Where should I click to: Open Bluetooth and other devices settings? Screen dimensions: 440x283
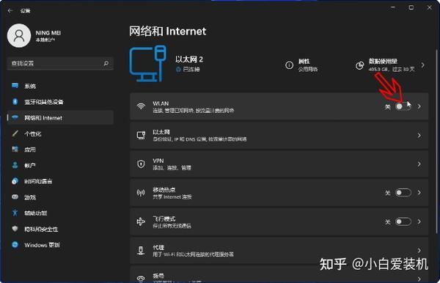click(x=60, y=102)
